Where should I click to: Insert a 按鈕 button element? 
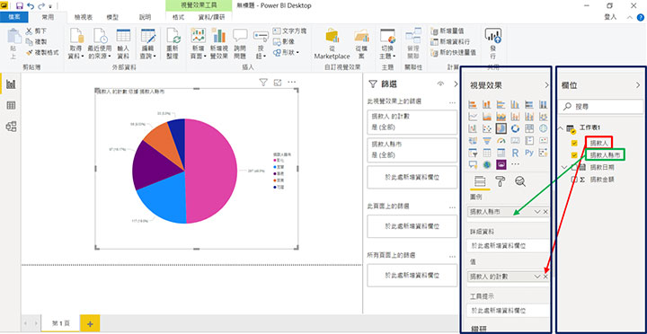tap(261, 44)
